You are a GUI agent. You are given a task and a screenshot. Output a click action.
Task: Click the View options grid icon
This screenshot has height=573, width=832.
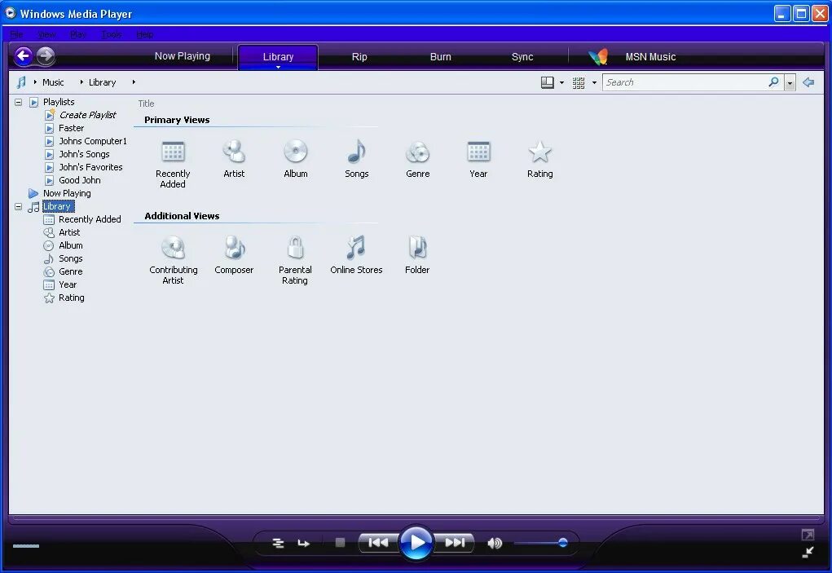579,82
